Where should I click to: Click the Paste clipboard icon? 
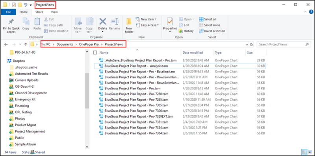(x=37, y=22)
